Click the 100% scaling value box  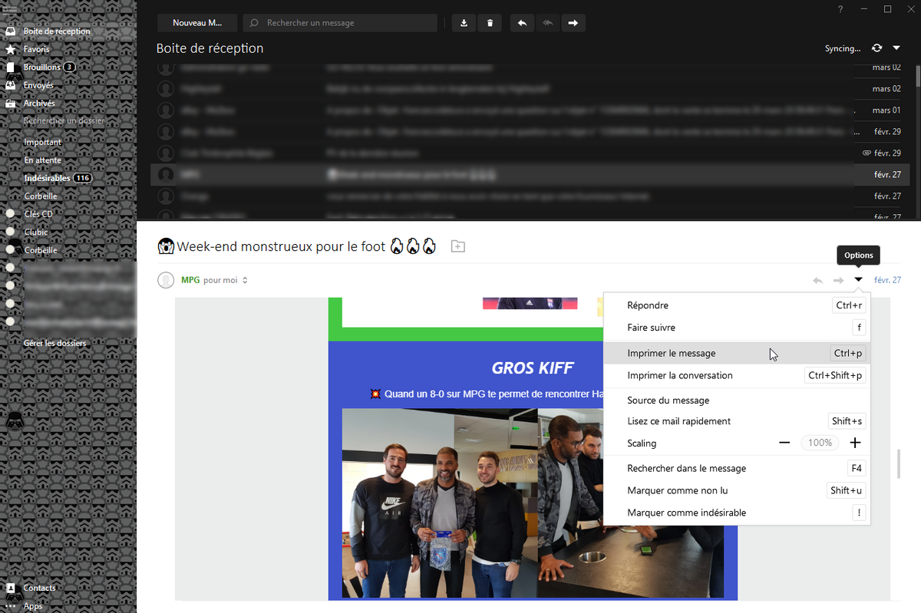[x=820, y=443]
